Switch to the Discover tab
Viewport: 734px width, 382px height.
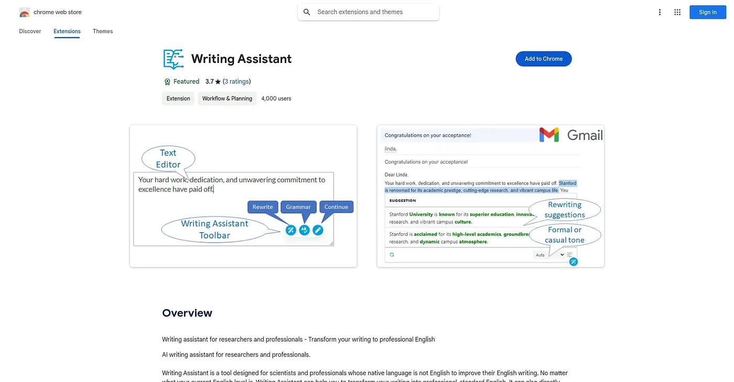coord(30,31)
